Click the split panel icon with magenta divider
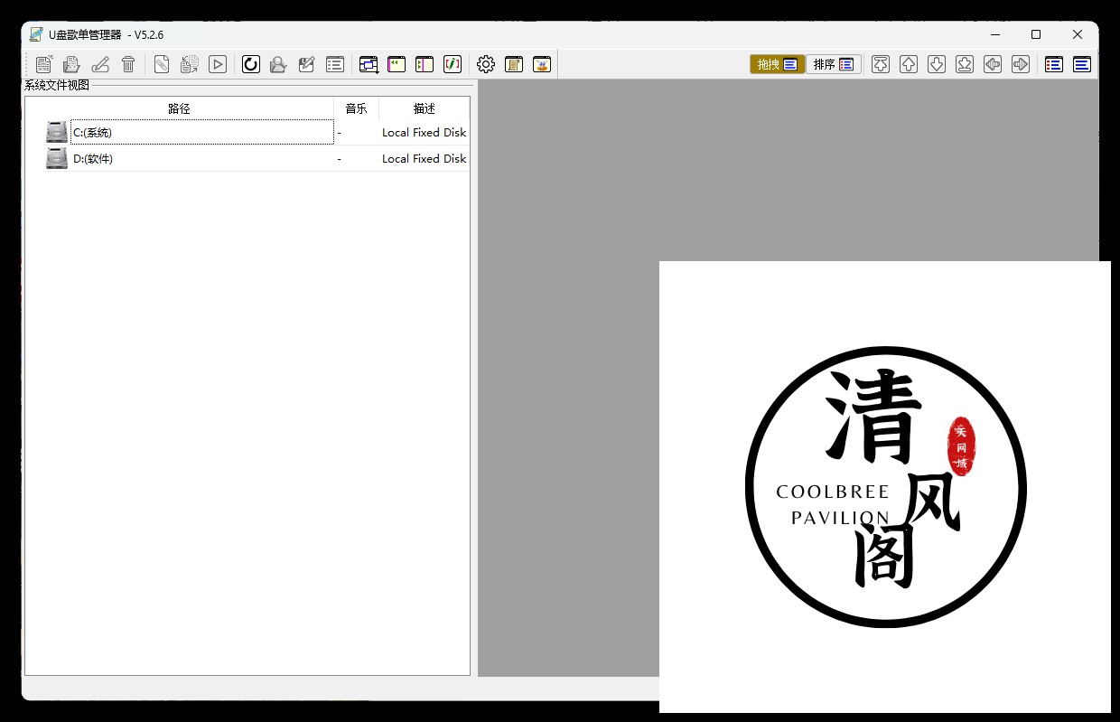 pos(425,64)
